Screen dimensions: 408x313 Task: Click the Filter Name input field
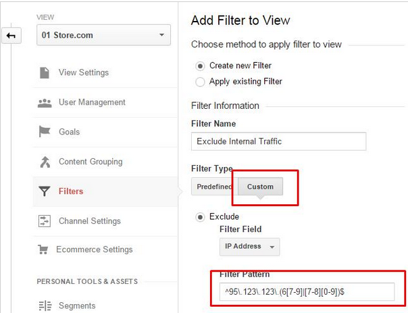278,141
